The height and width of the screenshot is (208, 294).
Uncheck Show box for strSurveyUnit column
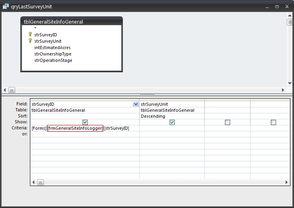pos(172,123)
